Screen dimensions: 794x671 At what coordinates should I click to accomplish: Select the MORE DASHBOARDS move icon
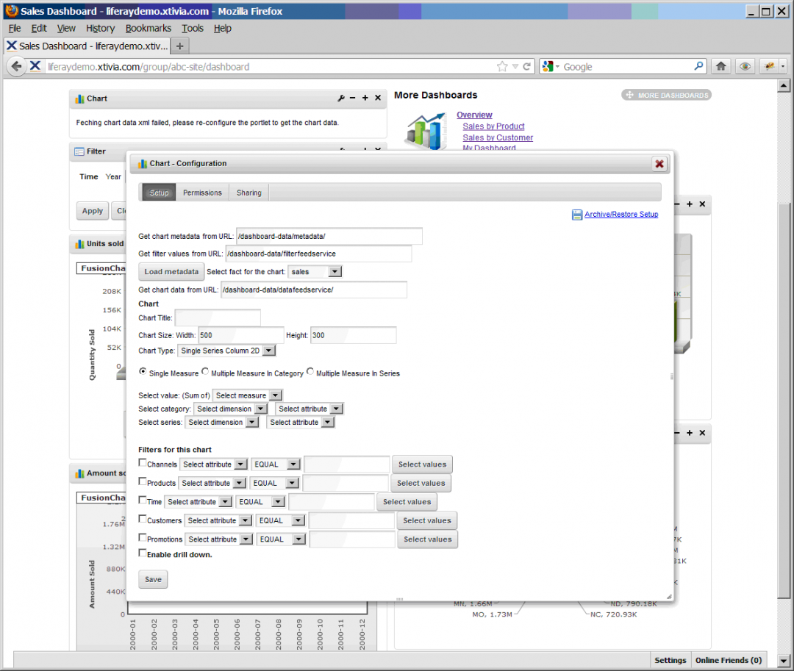(631, 94)
